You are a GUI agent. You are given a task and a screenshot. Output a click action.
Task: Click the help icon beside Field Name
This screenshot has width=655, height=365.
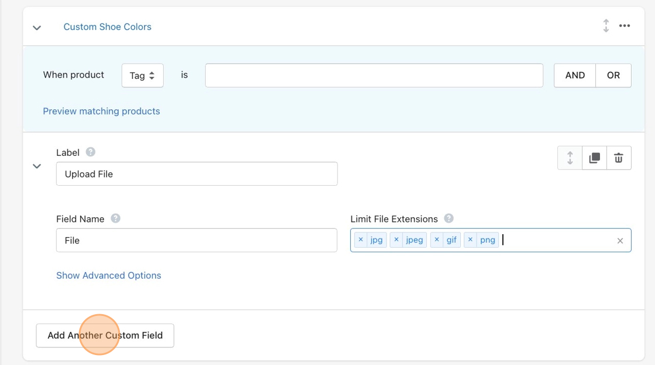[116, 218]
